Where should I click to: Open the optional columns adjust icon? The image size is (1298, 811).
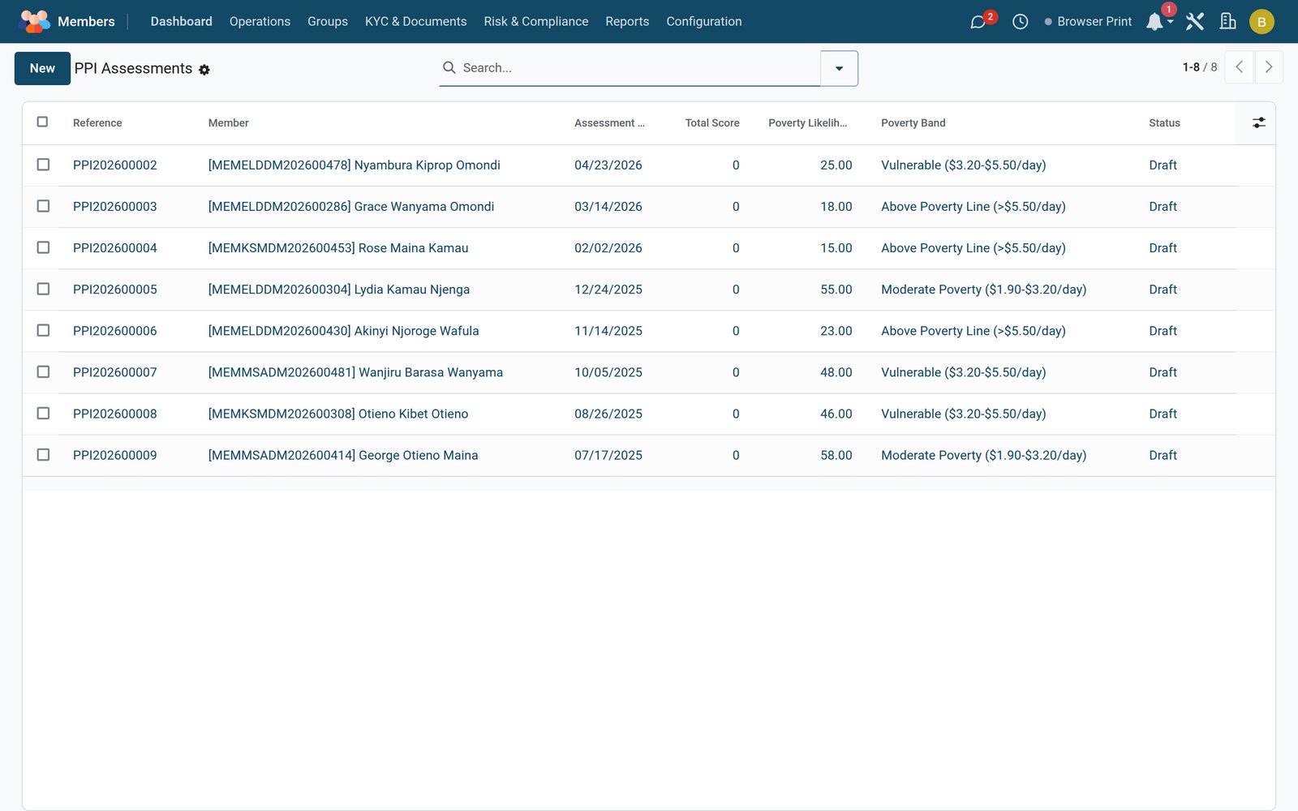click(x=1258, y=122)
